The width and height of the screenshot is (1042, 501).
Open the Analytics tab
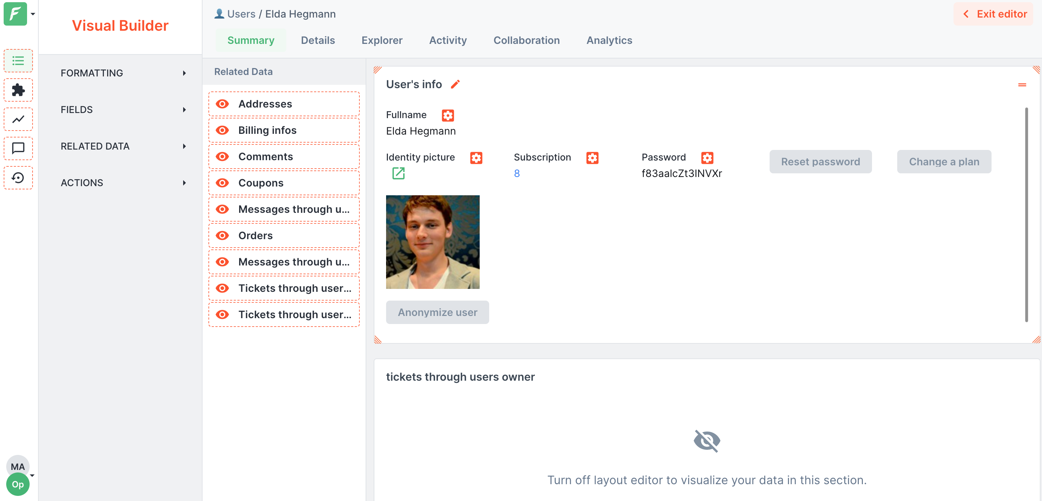coord(609,41)
